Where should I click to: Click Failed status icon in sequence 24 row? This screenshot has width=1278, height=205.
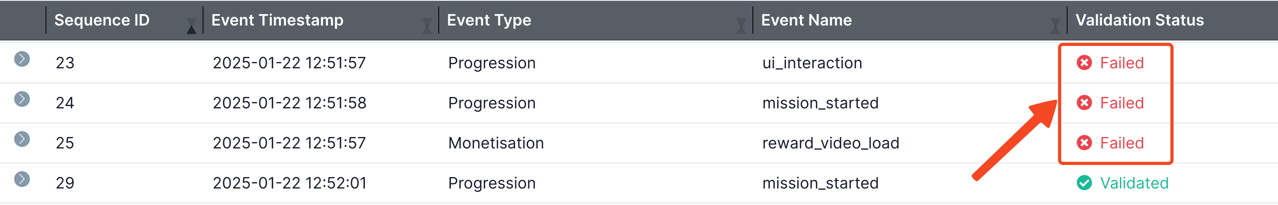(x=1084, y=103)
